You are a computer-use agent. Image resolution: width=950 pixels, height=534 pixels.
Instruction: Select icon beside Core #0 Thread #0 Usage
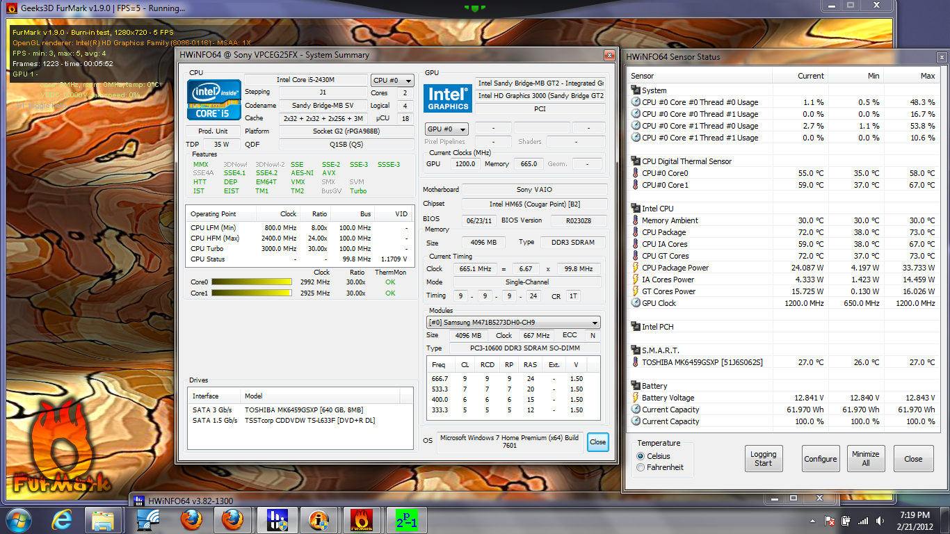click(x=636, y=102)
